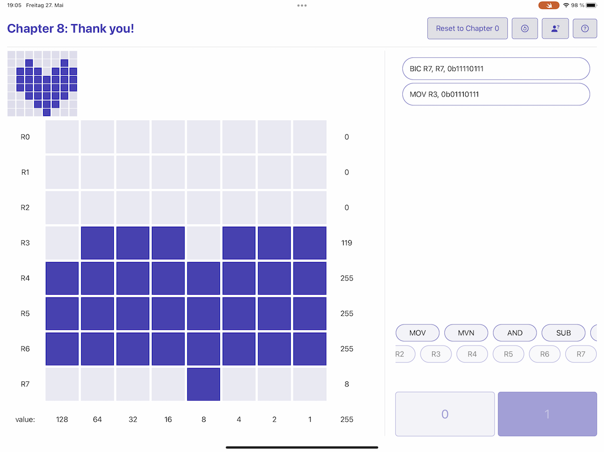Select the MOV R3, 0b01110111 instruction
Viewport: 604px width, 452px height.
[x=496, y=94]
